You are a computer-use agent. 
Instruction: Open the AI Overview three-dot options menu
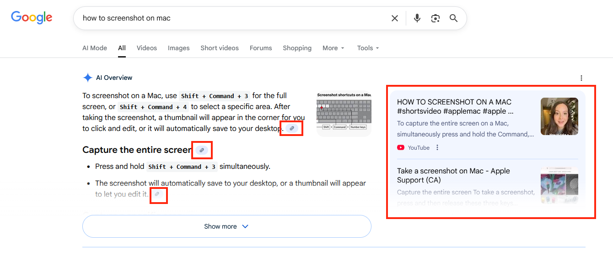(581, 78)
